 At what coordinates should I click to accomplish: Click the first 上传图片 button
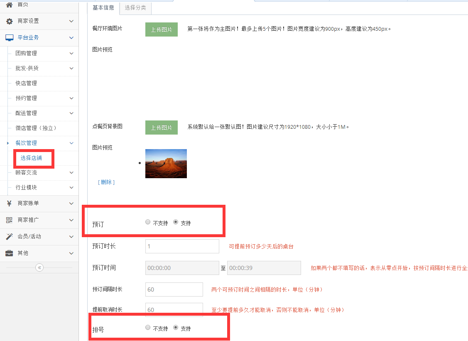(x=161, y=29)
